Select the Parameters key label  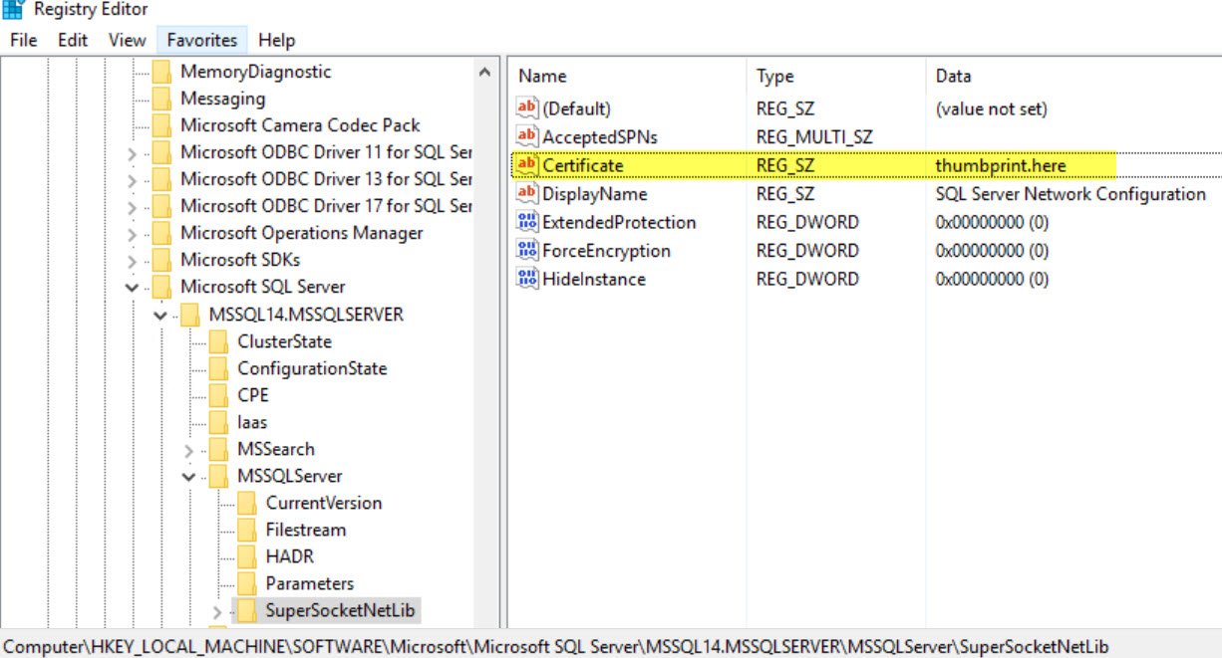click(310, 583)
